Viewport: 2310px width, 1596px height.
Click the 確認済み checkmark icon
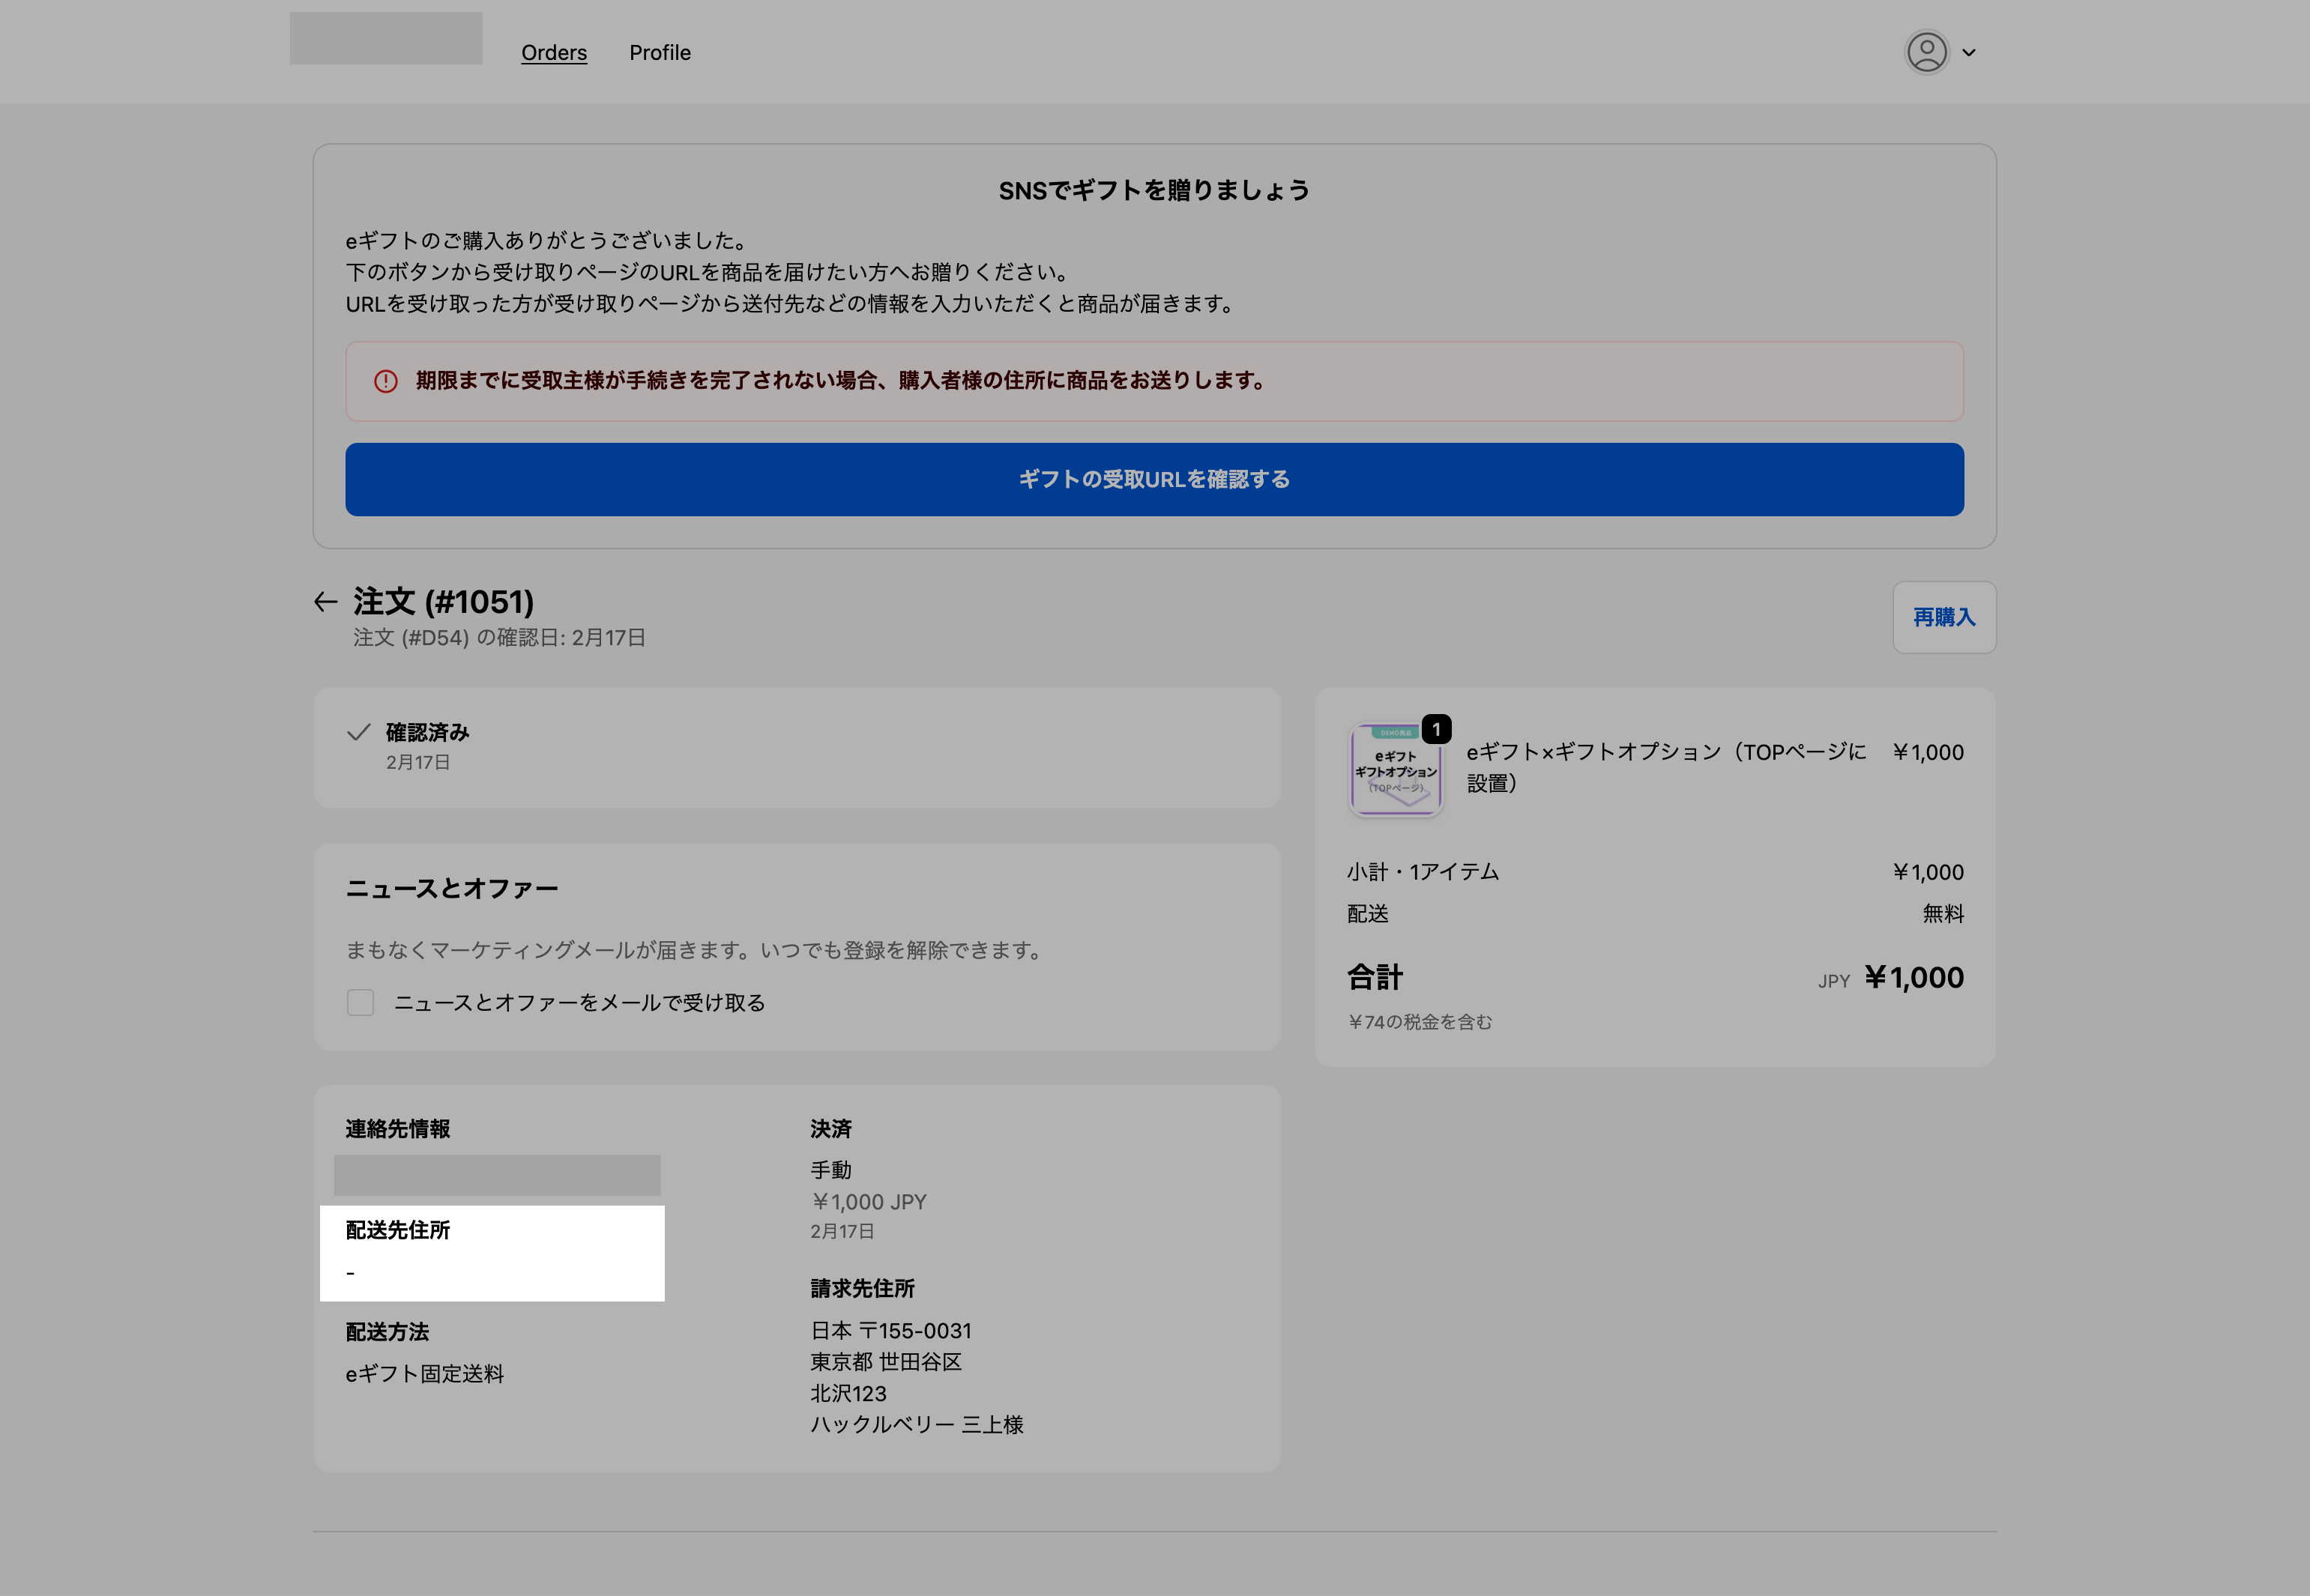pos(359,732)
